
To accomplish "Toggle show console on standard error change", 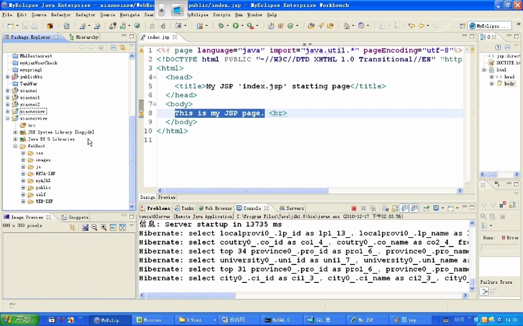I will [414, 208].
